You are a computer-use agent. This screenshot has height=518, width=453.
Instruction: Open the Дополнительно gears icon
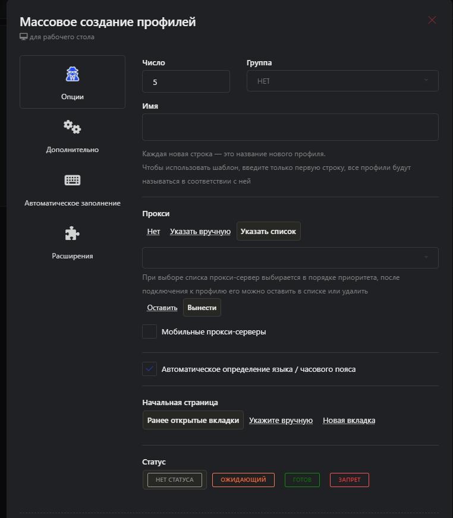pos(73,127)
